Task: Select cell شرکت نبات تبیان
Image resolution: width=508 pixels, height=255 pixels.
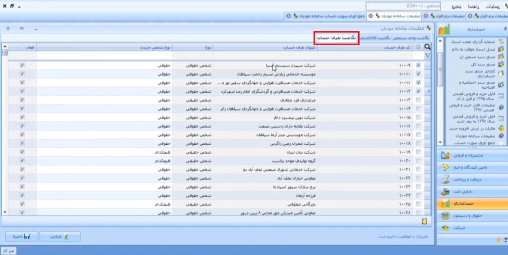Action: click(x=265, y=152)
